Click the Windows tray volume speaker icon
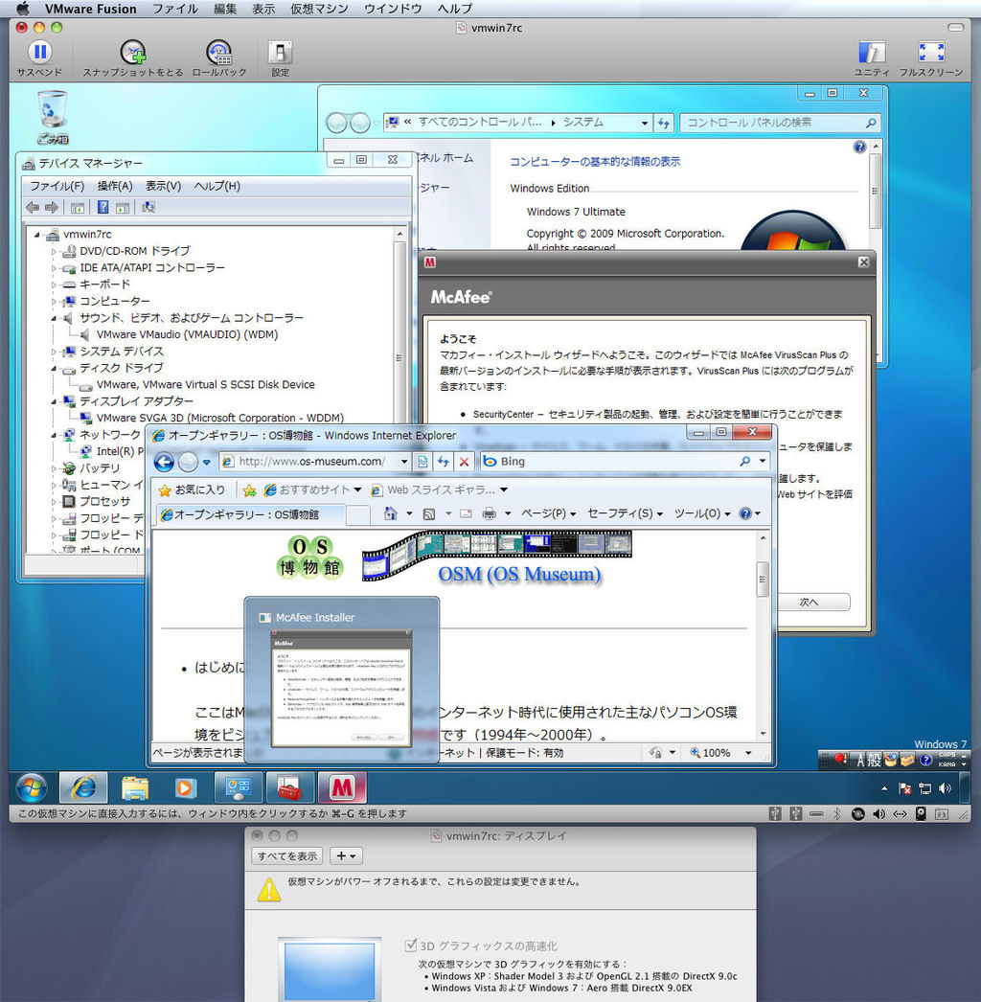This screenshot has width=981, height=1002. tap(946, 788)
